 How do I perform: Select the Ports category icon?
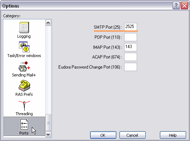tap(24, 124)
